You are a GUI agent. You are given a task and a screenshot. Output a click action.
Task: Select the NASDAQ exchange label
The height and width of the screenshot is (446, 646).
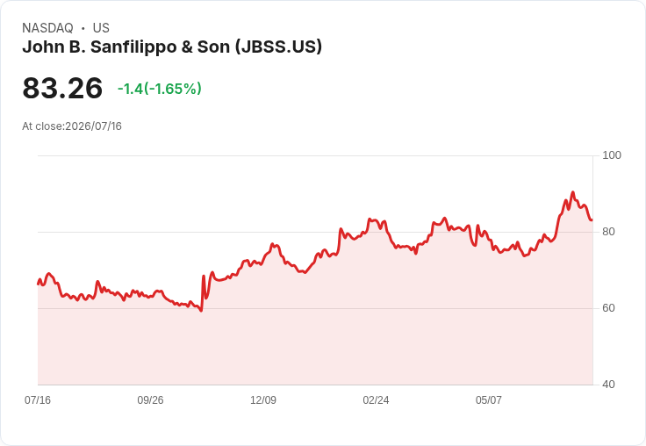(47, 28)
